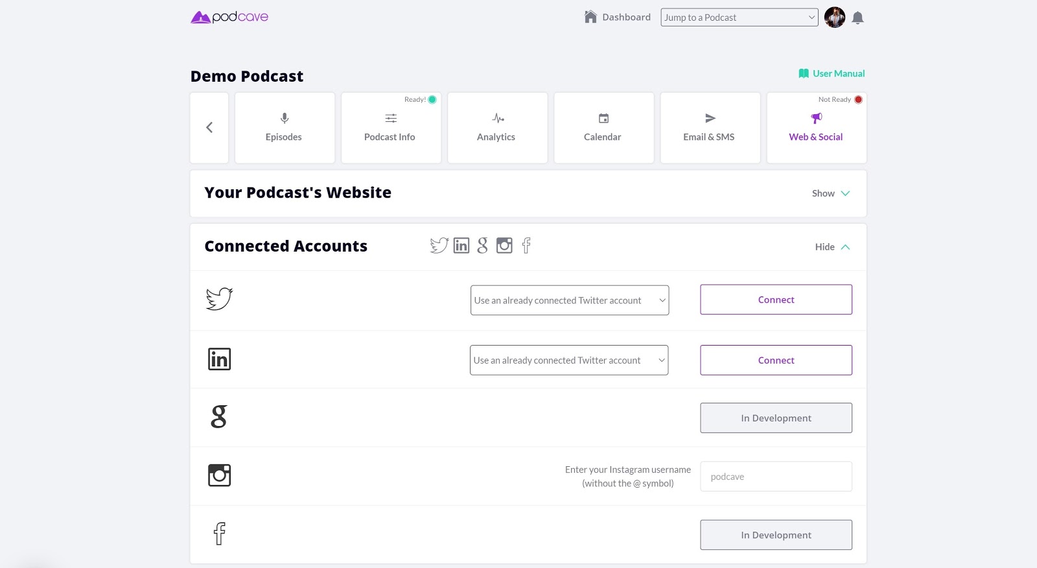
Task: Switch to the Episodes tab
Action: pyautogui.click(x=285, y=128)
